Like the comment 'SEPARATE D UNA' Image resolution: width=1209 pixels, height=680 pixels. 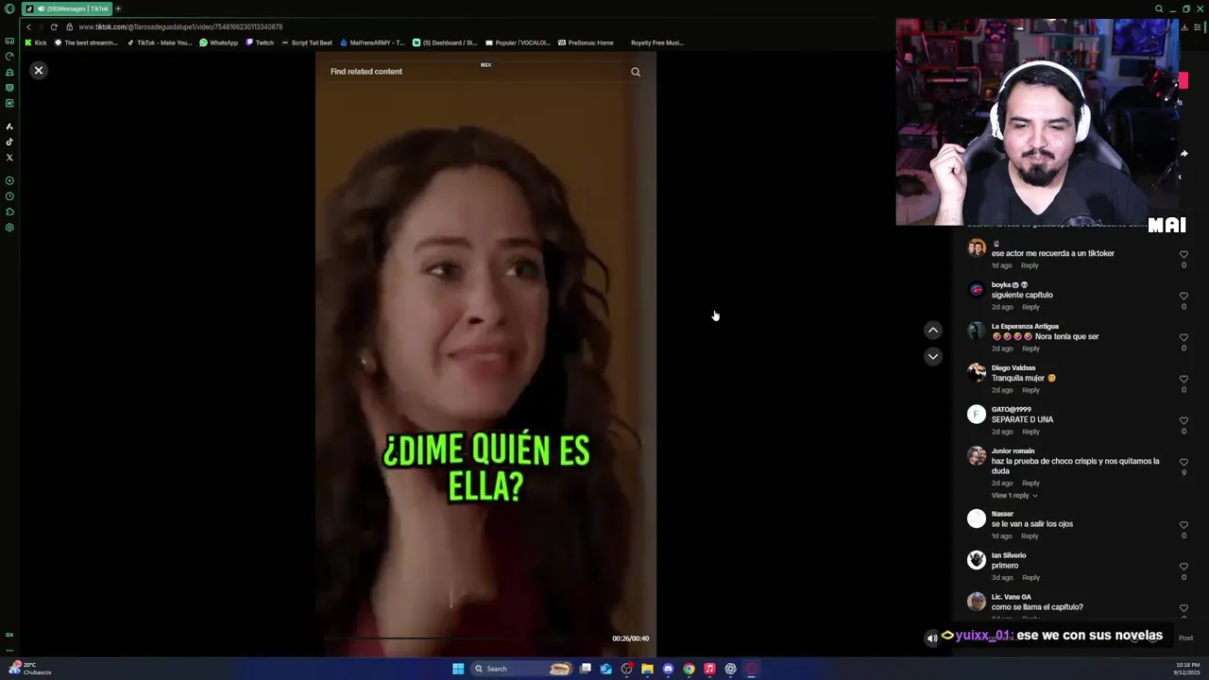[1183, 420]
